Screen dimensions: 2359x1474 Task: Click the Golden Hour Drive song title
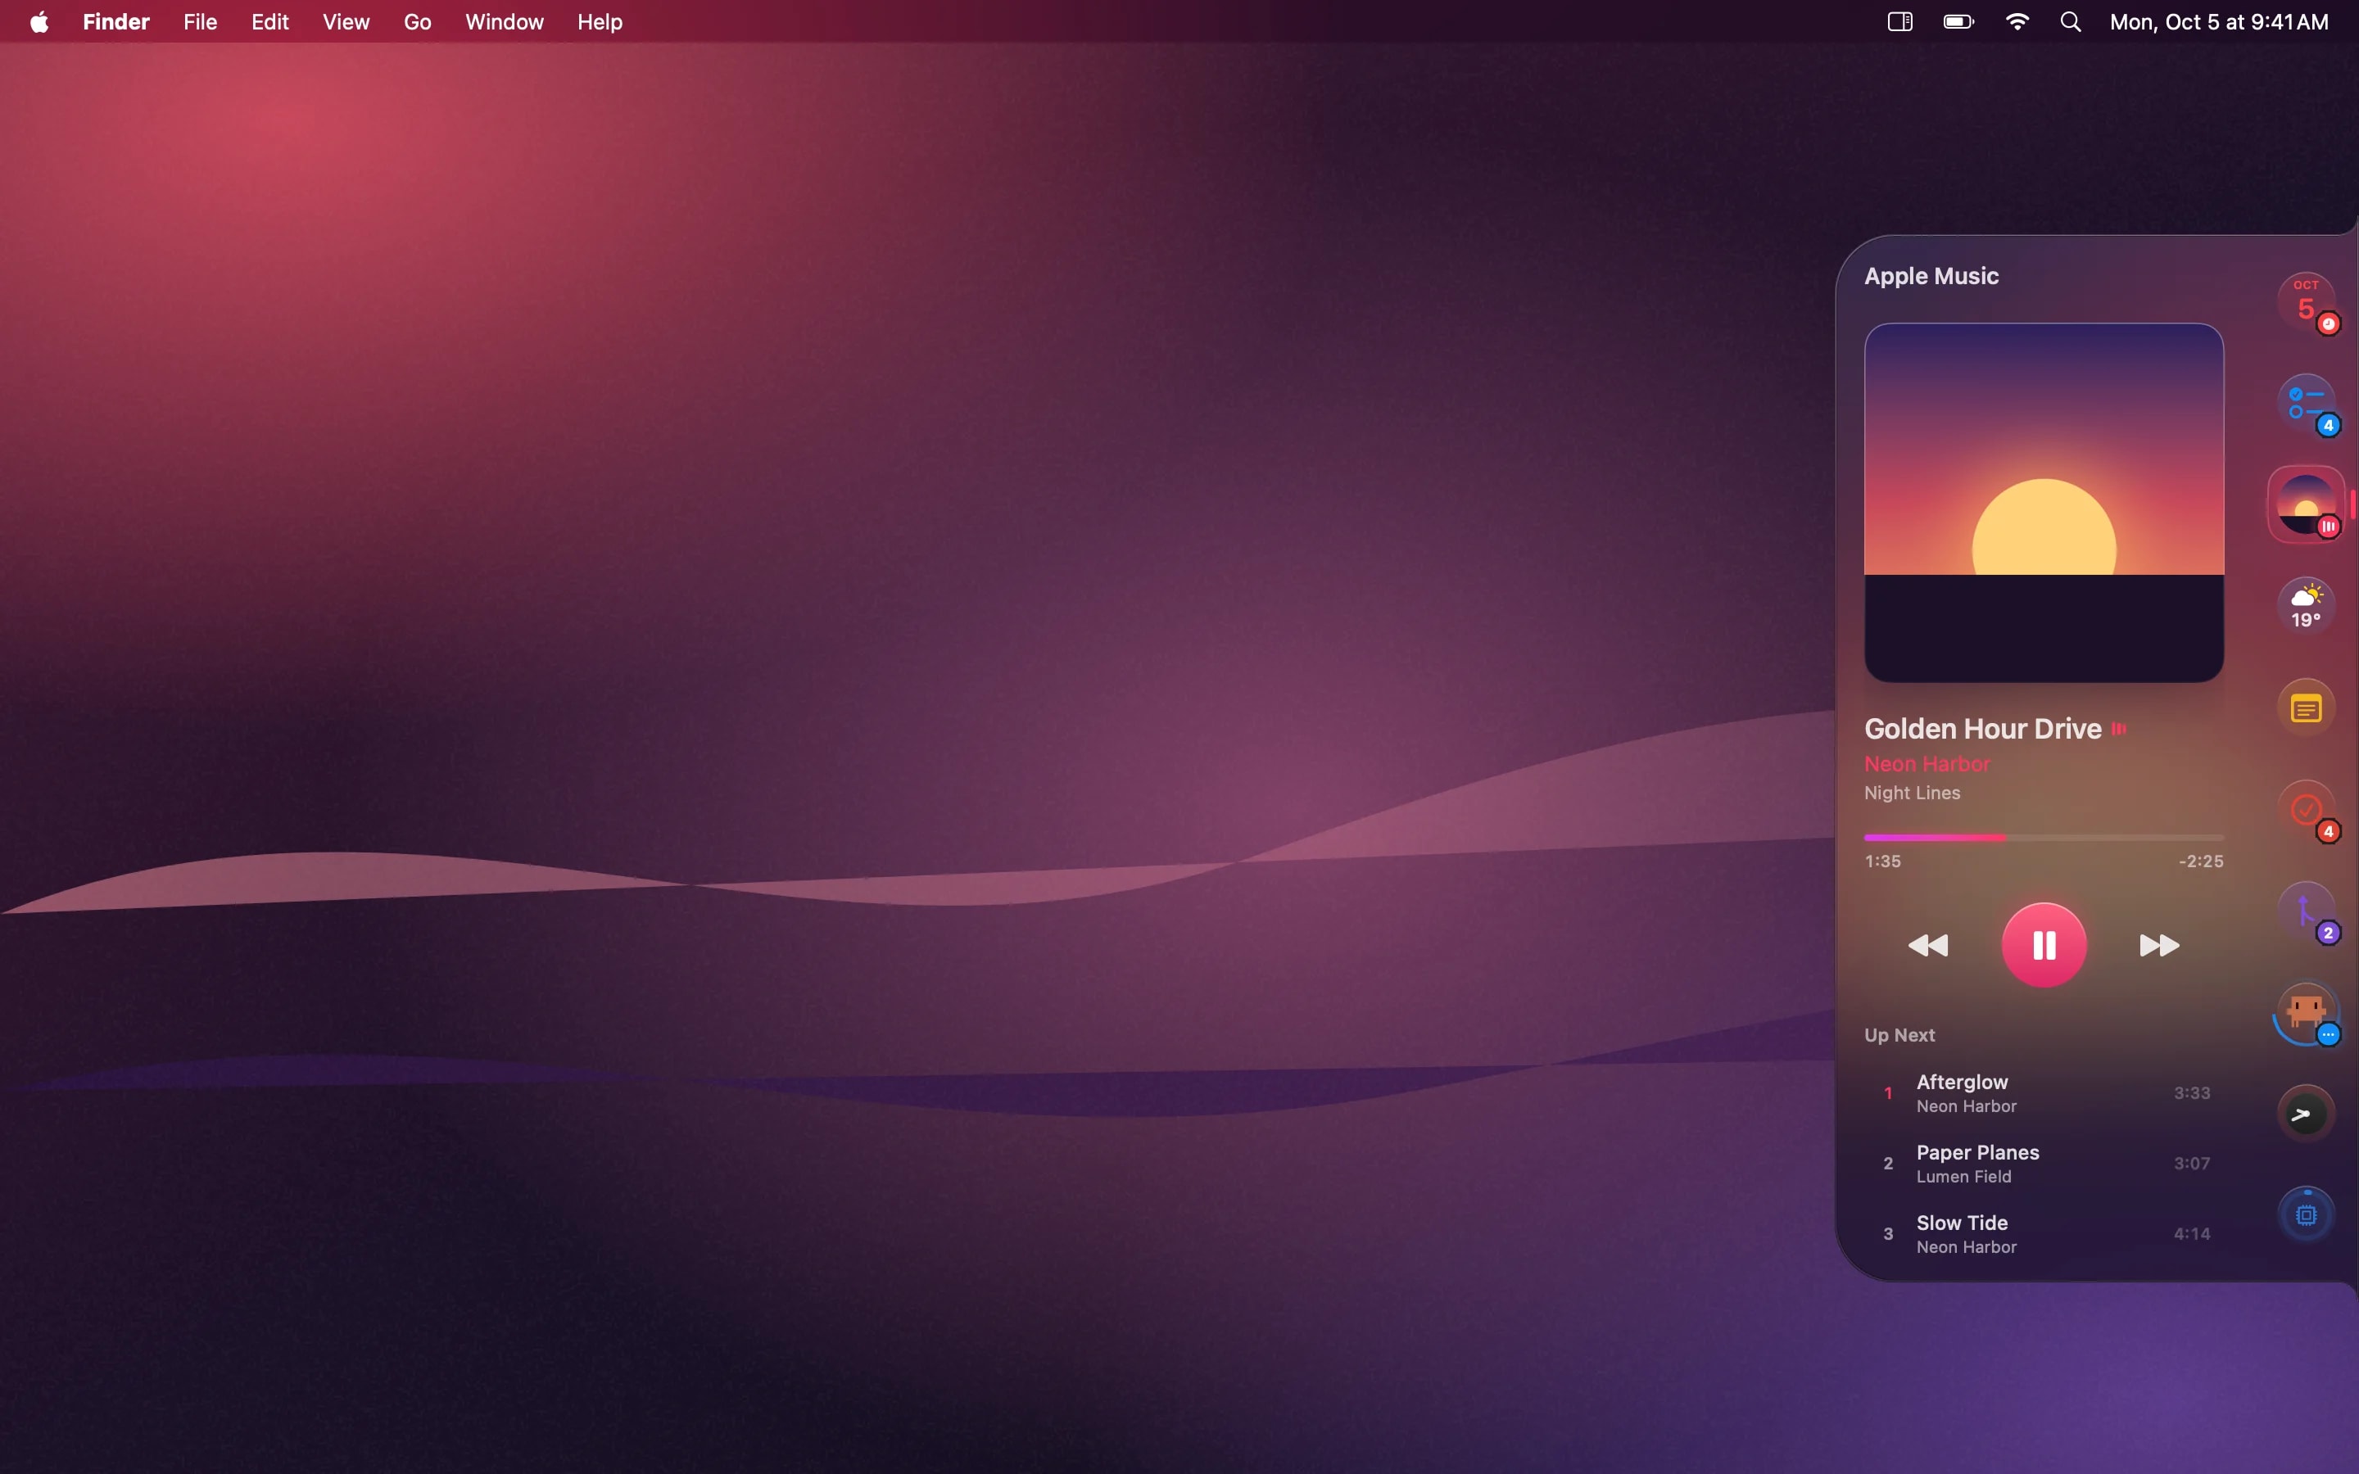(x=1983, y=728)
